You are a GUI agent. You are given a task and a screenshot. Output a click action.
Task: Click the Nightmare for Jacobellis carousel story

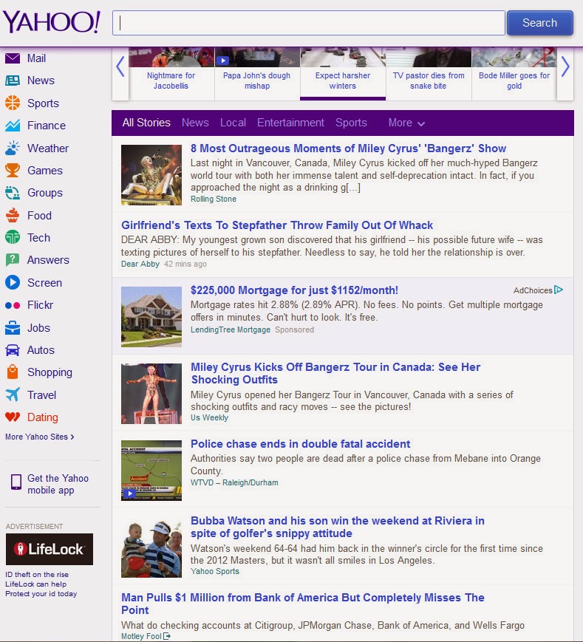coord(171,81)
